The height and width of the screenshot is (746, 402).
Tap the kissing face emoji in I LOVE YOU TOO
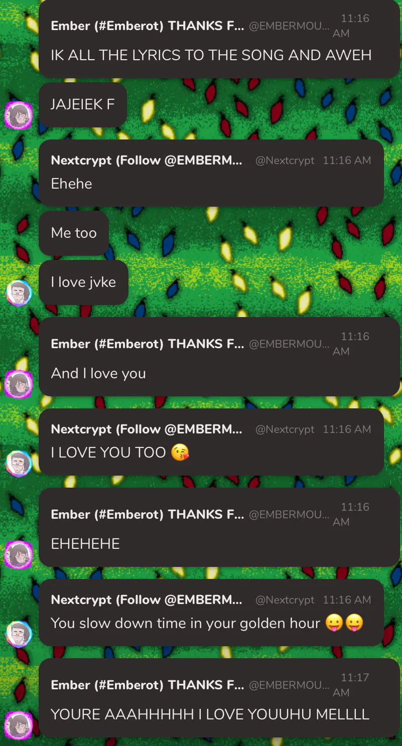coord(180,453)
